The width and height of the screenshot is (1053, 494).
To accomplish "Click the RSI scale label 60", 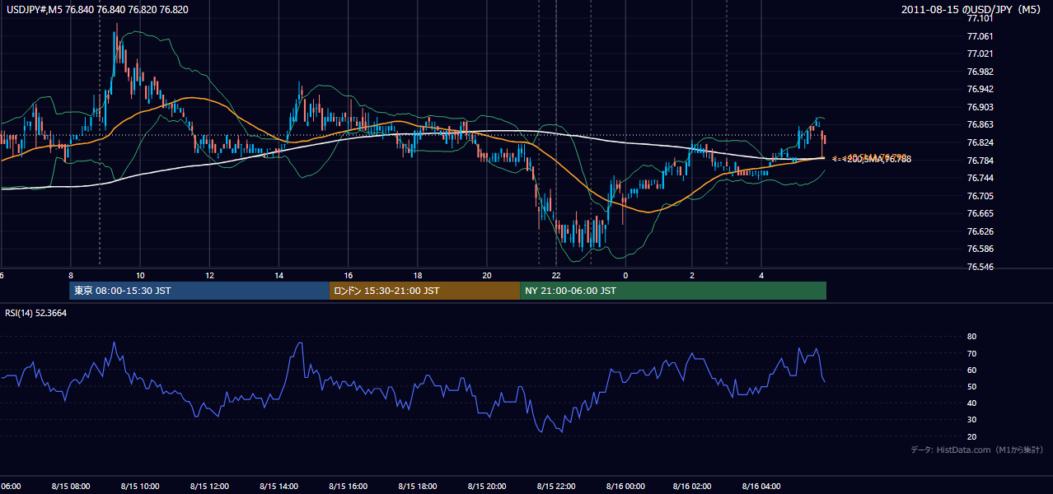I will pyautogui.click(x=971, y=370).
